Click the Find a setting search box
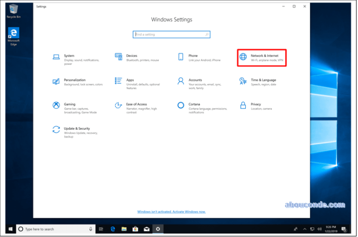This screenshot has height=237, width=358. tap(171, 35)
